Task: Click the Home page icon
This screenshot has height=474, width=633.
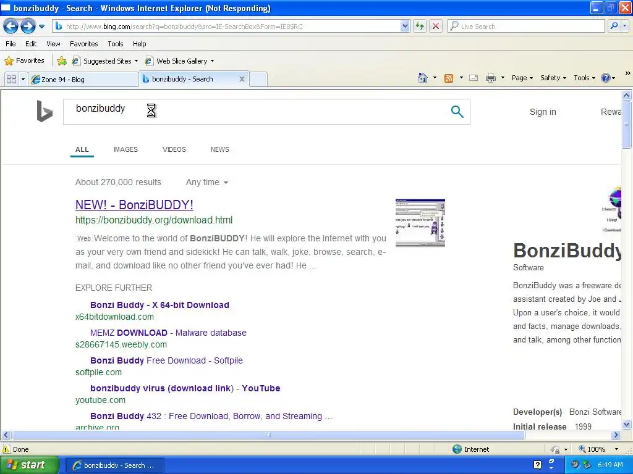Action: (423, 78)
